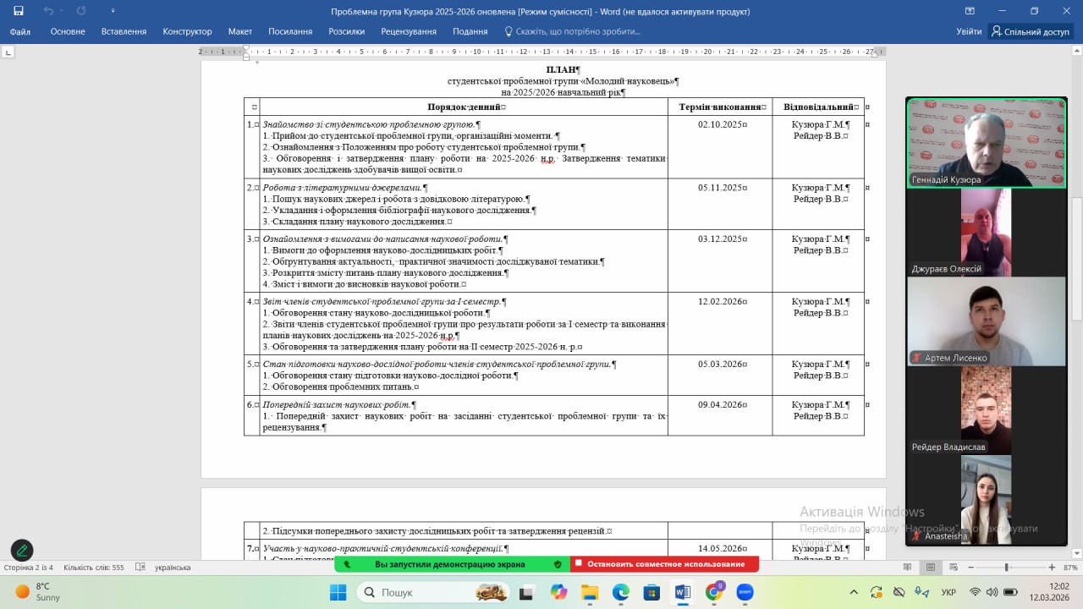This screenshot has width=1083, height=609.
Task: Click the zoom in plus button
Action: click(x=1052, y=568)
